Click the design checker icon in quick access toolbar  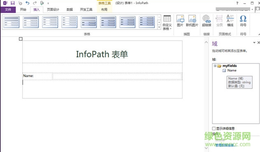(42, 3)
